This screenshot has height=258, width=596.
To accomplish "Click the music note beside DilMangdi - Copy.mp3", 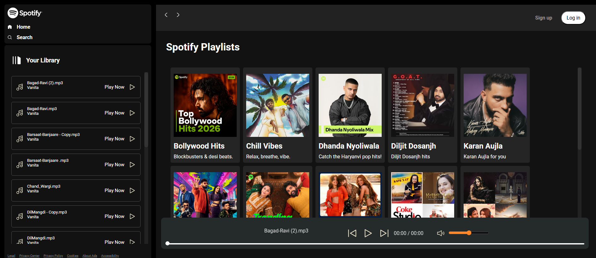I will [x=20, y=216].
